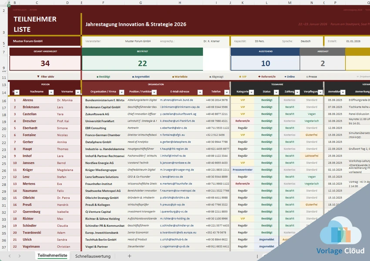Select row 16 by its row header
The height and width of the screenshot is (261, 370).
click(x=4, y=101)
